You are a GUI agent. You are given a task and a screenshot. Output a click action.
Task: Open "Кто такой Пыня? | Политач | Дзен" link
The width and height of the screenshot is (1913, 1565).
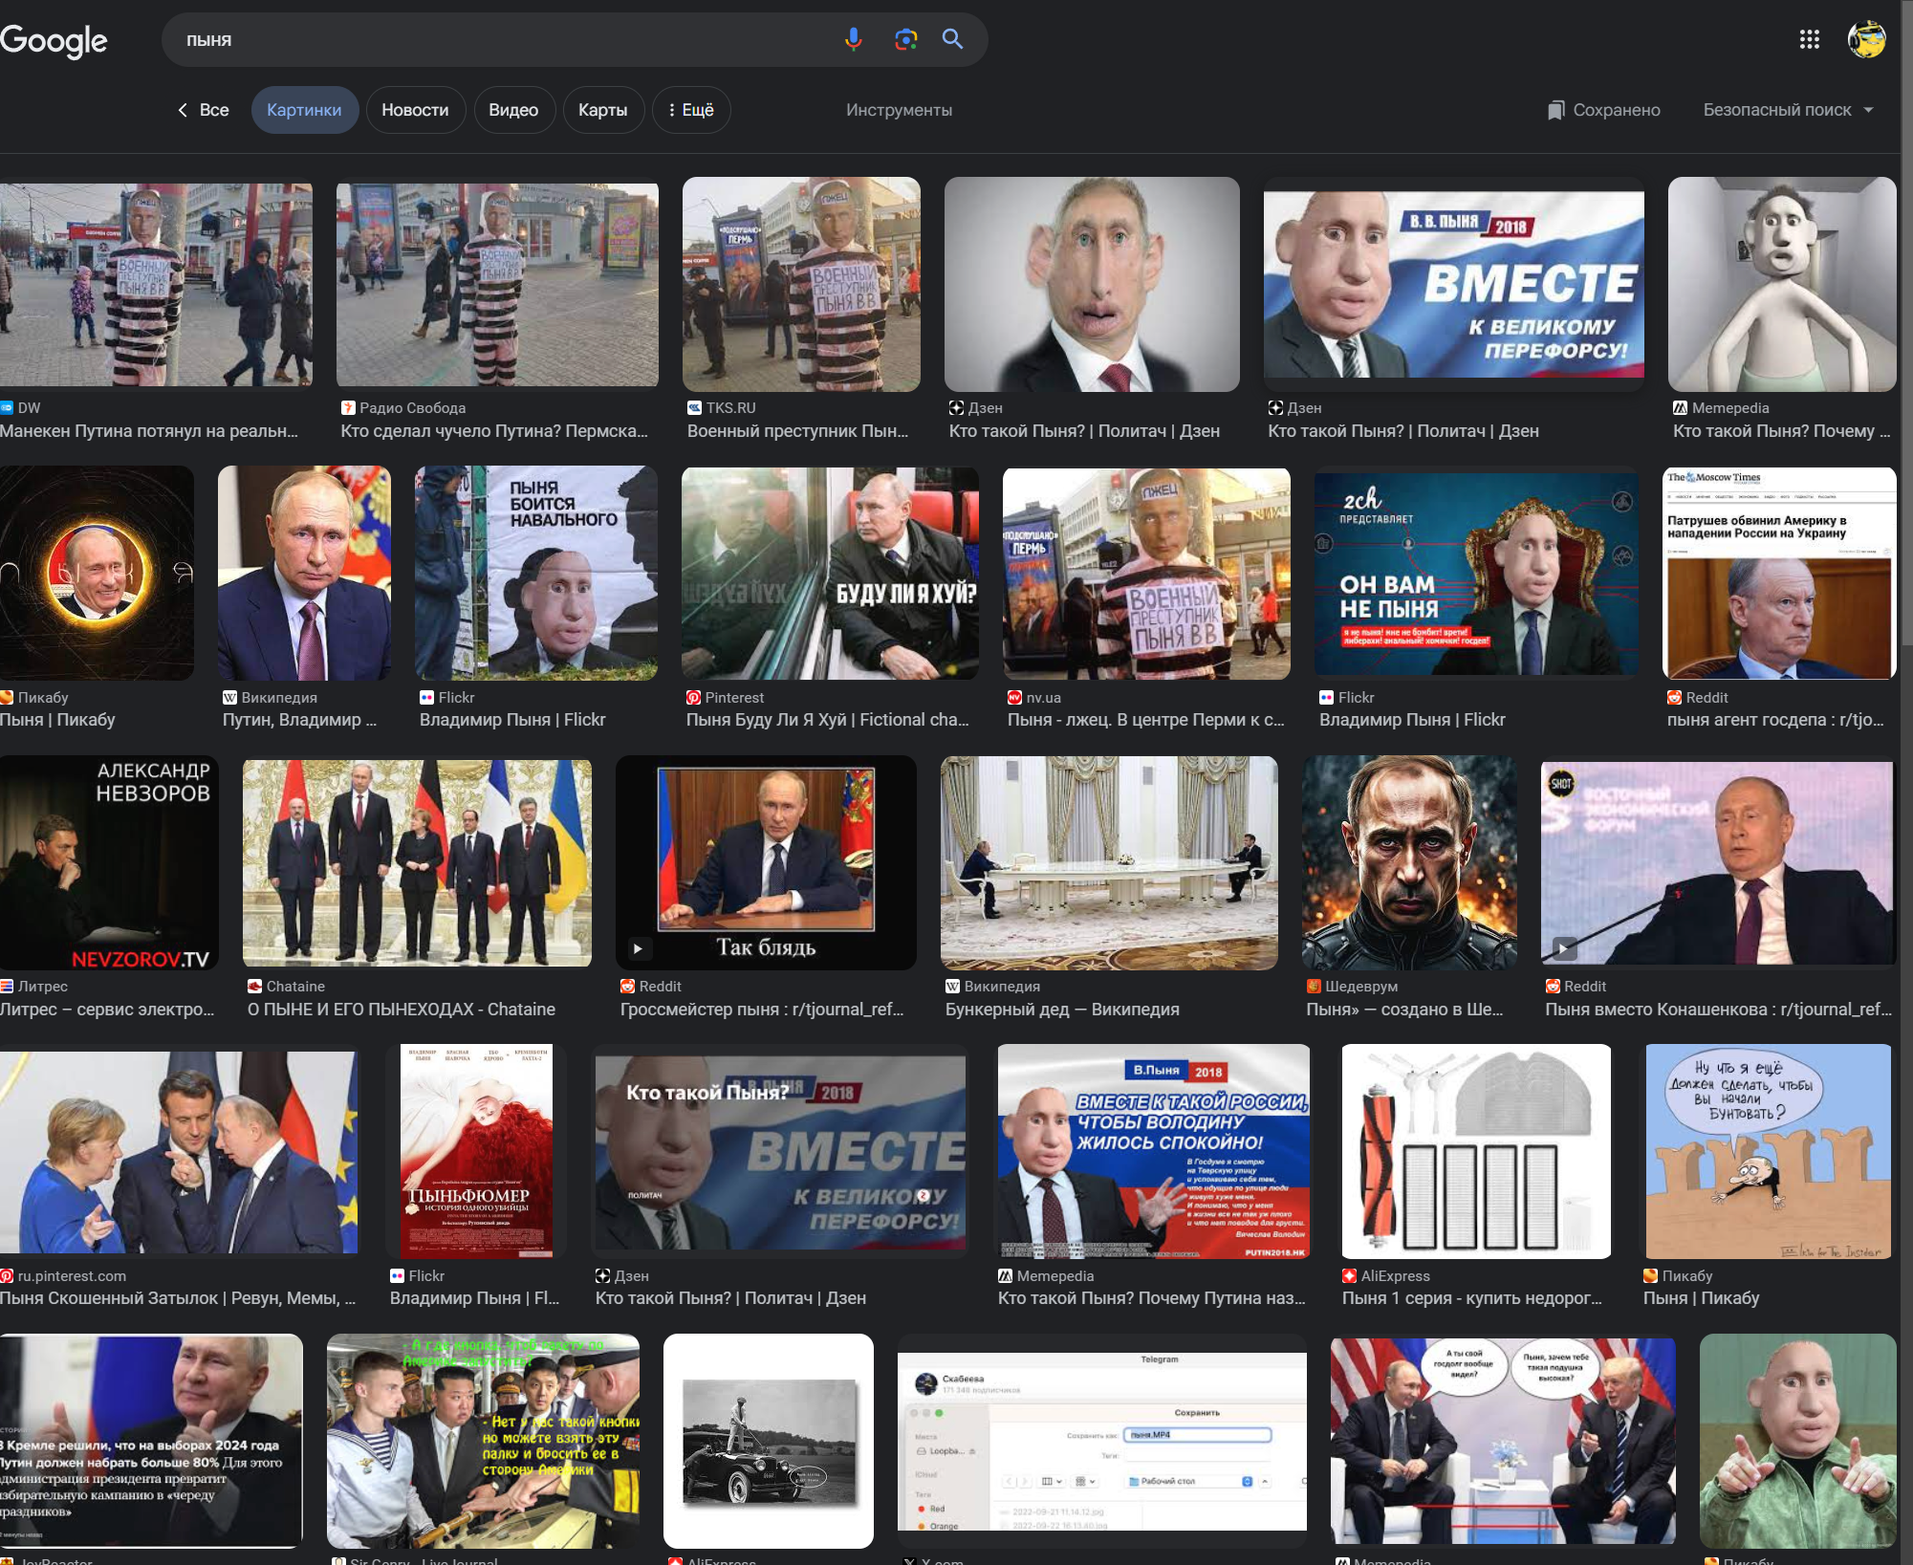tap(1083, 431)
